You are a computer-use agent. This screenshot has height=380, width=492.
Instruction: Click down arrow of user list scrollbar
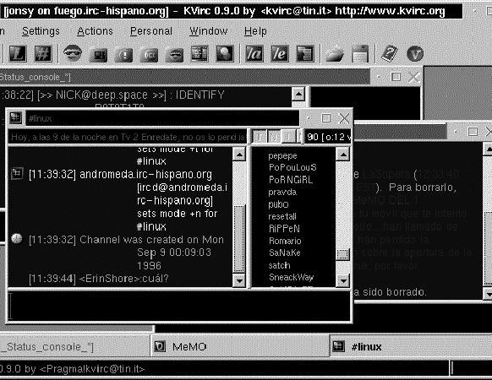(x=343, y=280)
